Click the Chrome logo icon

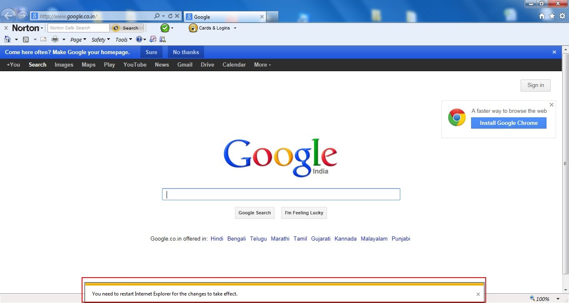457,117
